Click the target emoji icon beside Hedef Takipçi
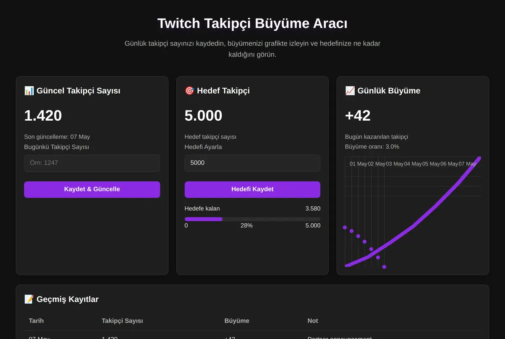 (x=189, y=91)
